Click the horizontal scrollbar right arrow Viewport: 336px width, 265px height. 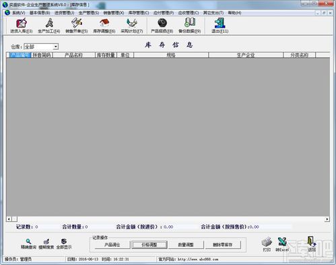point(327,219)
